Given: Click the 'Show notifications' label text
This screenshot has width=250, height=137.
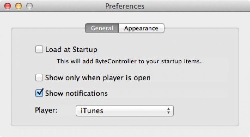Looking at the screenshot, I should [x=76, y=93].
